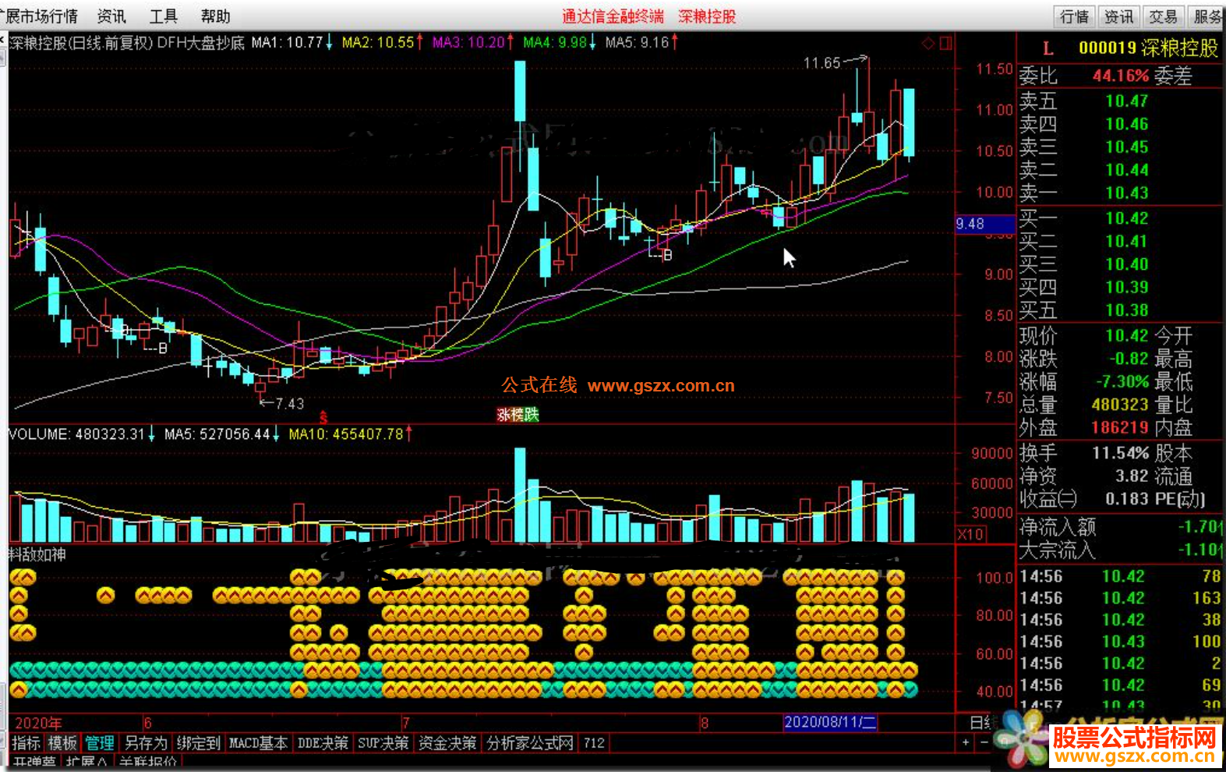Click the 净流入额 -1.70 row

(1121, 528)
